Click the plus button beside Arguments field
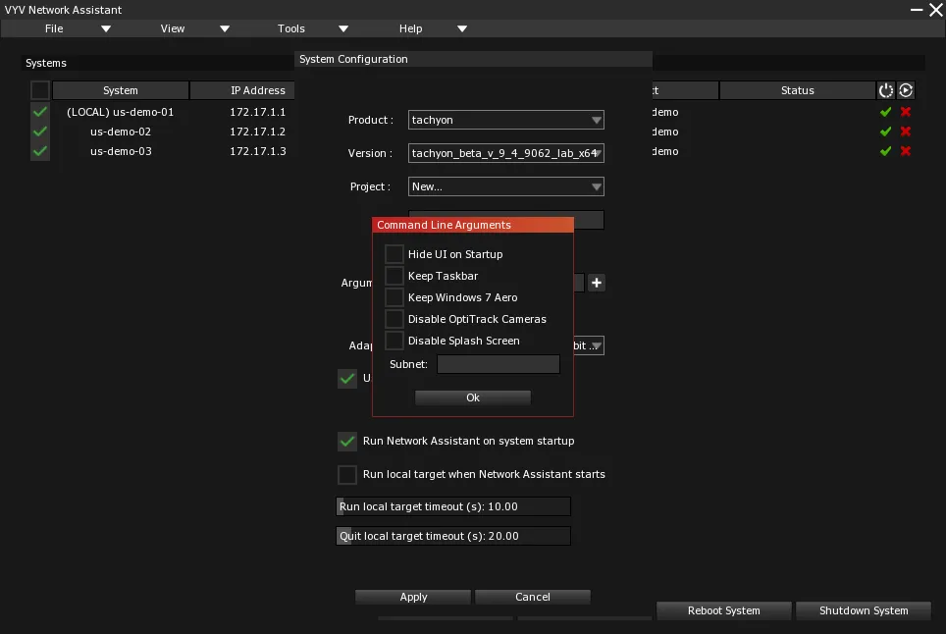This screenshot has width=946, height=634. pos(596,283)
